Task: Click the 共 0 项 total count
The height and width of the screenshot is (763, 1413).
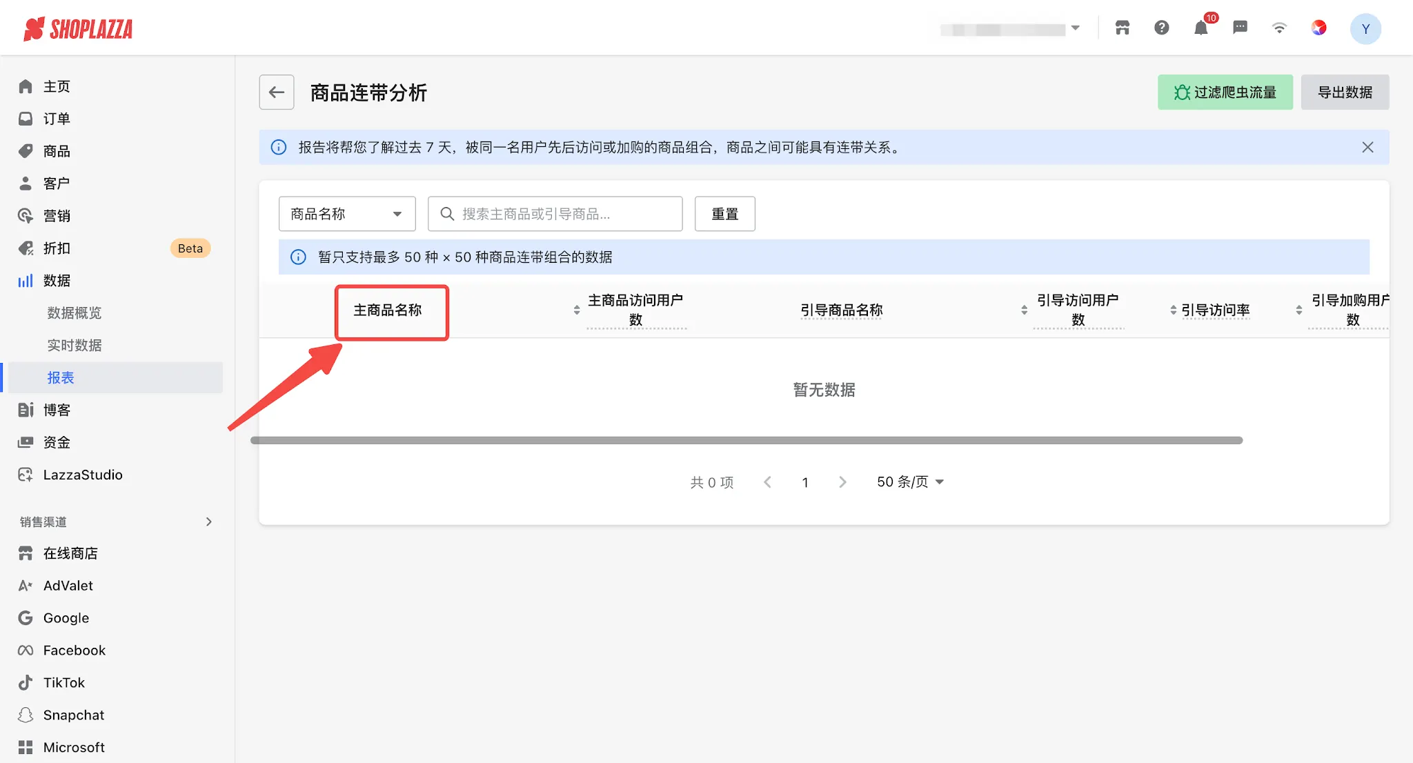Action: click(712, 482)
